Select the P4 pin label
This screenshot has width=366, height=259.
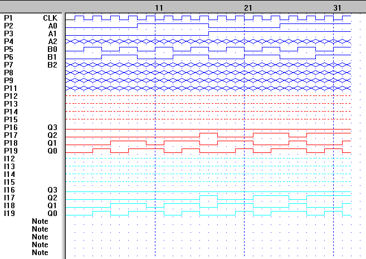click(9, 41)
